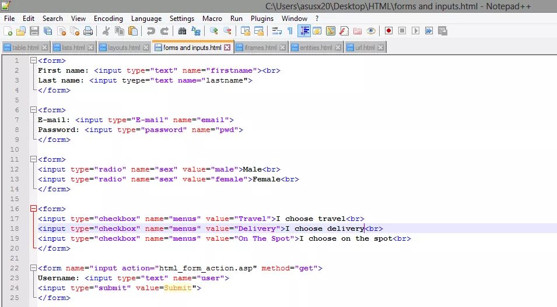Click the Paste clipboard icon
This screenshot has width=557, height=307.
pyautogui.click(x=133, y=31)
